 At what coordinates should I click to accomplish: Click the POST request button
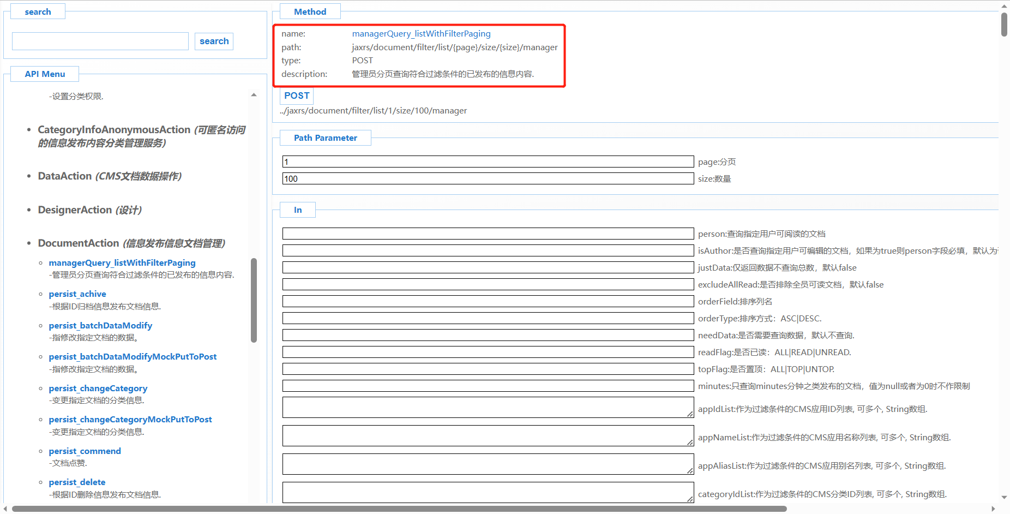click(x=297, y=96)
